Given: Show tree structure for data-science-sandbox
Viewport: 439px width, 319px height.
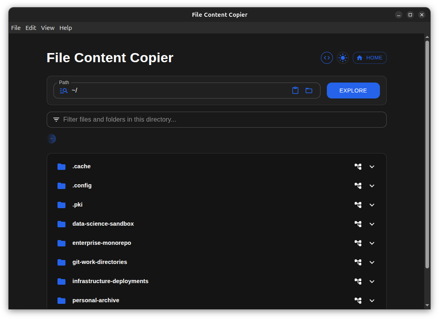Looking at the screenshot, I should 358,224.
